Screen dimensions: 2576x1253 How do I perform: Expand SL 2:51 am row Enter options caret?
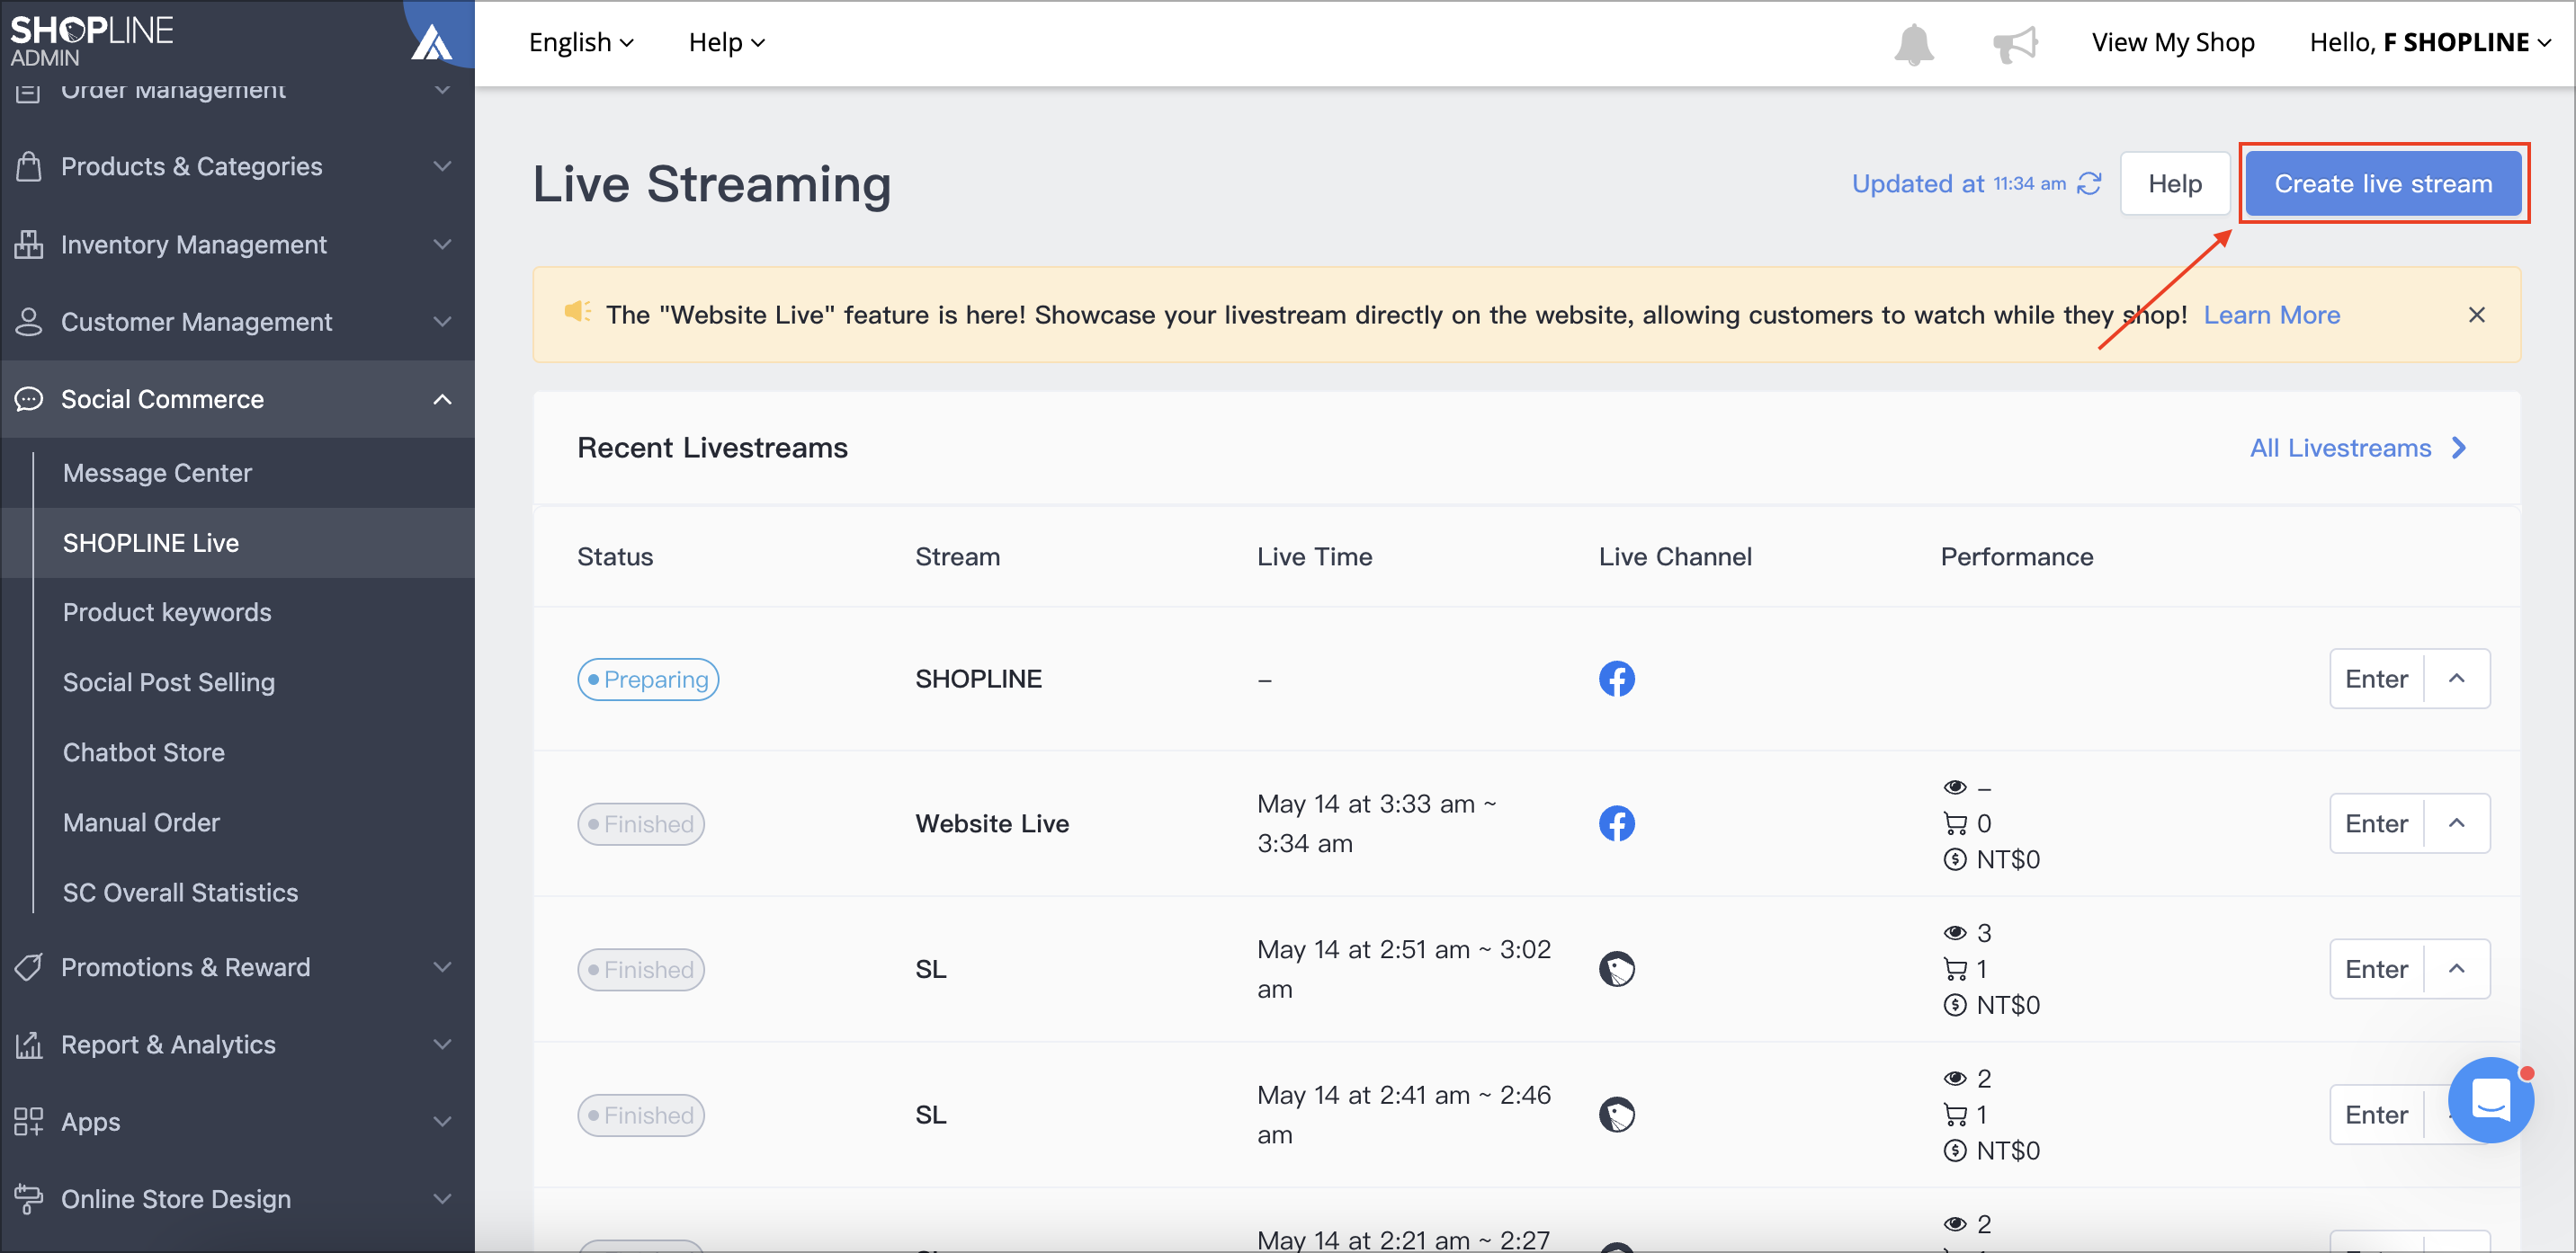coord(2456,969)
